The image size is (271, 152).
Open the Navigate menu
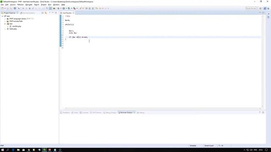[29, 5]
